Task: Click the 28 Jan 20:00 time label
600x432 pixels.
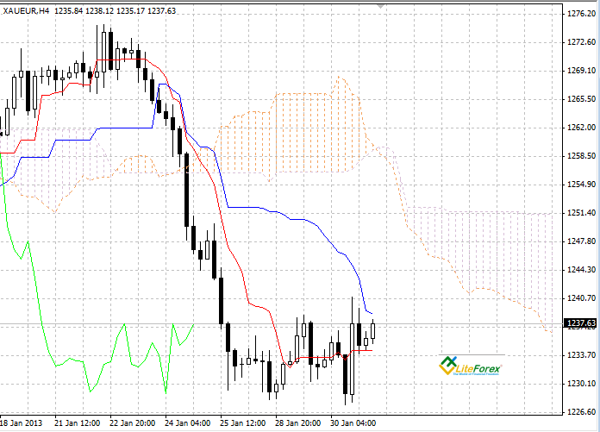Action: point(297,423)
